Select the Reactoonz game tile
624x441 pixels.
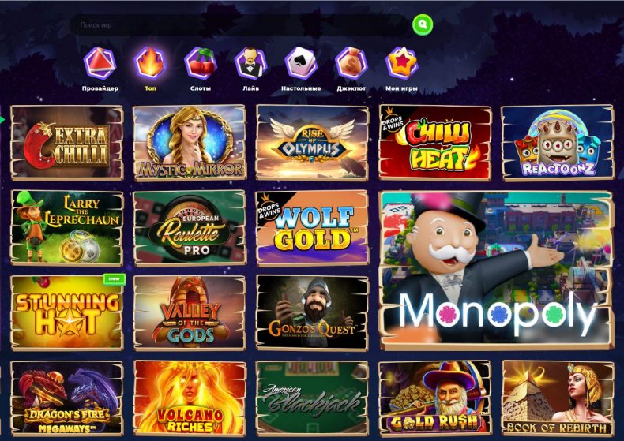pyautogui.click(x=558, y=143)
